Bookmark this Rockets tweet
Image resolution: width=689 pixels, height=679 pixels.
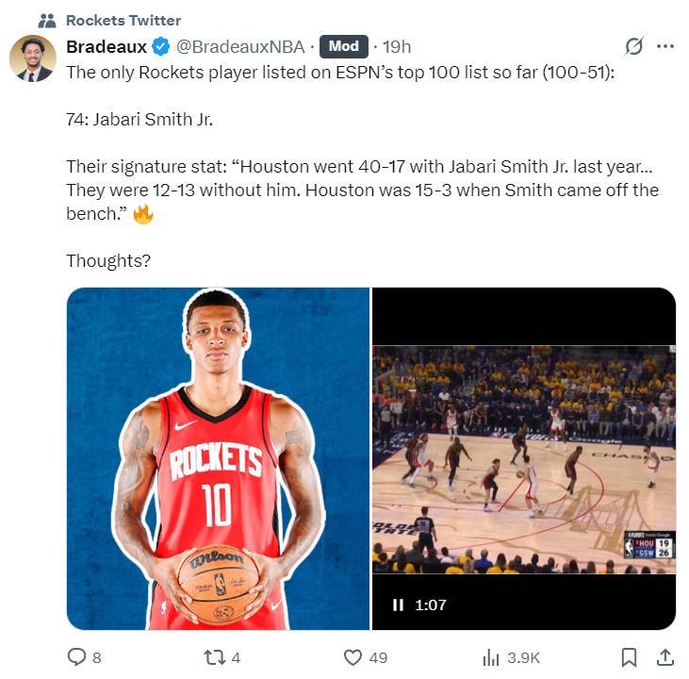pyautogui.click(x=630, y=657)
